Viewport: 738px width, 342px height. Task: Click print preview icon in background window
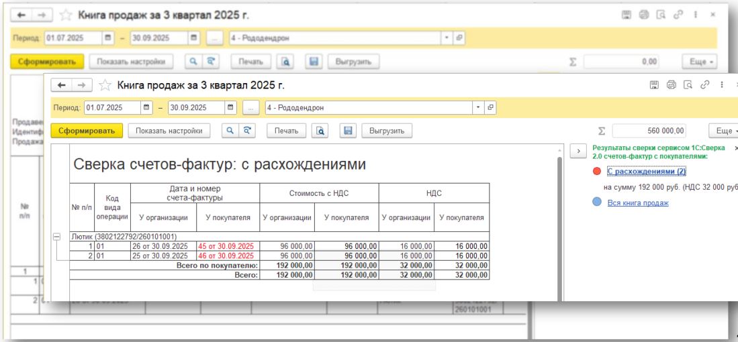[285, 62]
